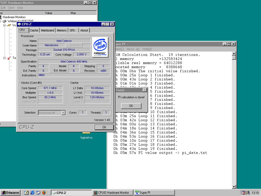Open the Cache tab in CPU-Z
This screenshot has height=196, width=261.
34,30
